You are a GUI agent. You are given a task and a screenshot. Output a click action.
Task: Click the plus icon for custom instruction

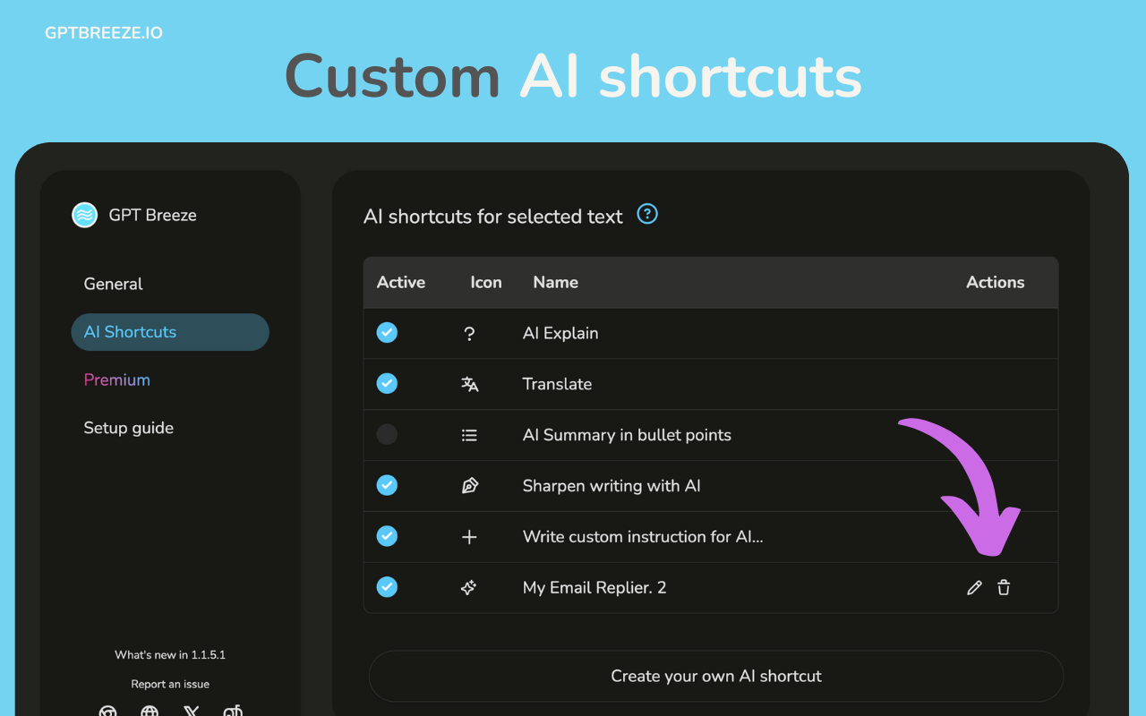[x=469, y=536]
